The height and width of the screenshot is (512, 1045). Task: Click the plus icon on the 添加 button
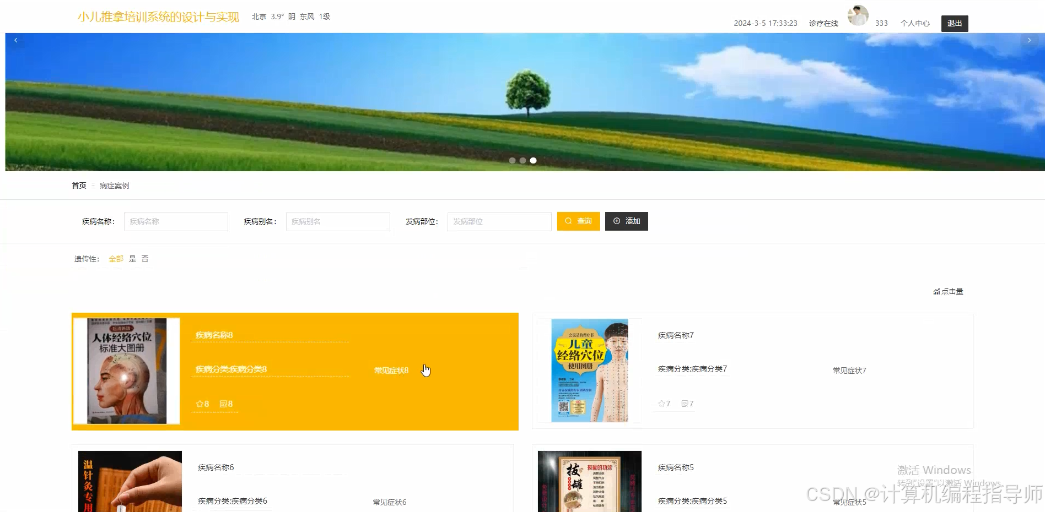click(x=617, y=221)
